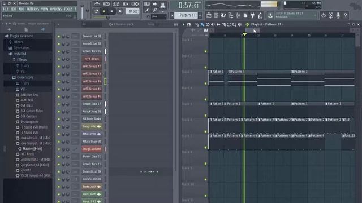Screen dimensions: 362x203
Task: Open the ADD menu
Action: (21, 9)
